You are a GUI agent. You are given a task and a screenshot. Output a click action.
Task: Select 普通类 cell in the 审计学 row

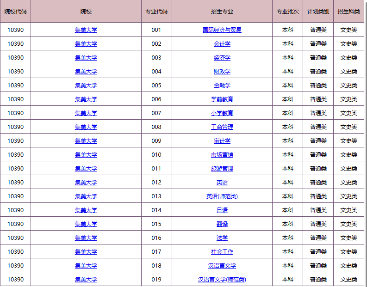click(318, 140)
